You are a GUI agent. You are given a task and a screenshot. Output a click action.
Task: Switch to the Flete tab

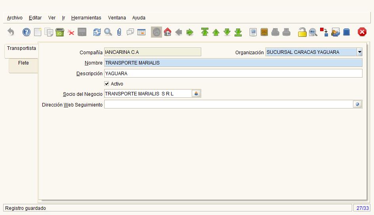point(23,66)
